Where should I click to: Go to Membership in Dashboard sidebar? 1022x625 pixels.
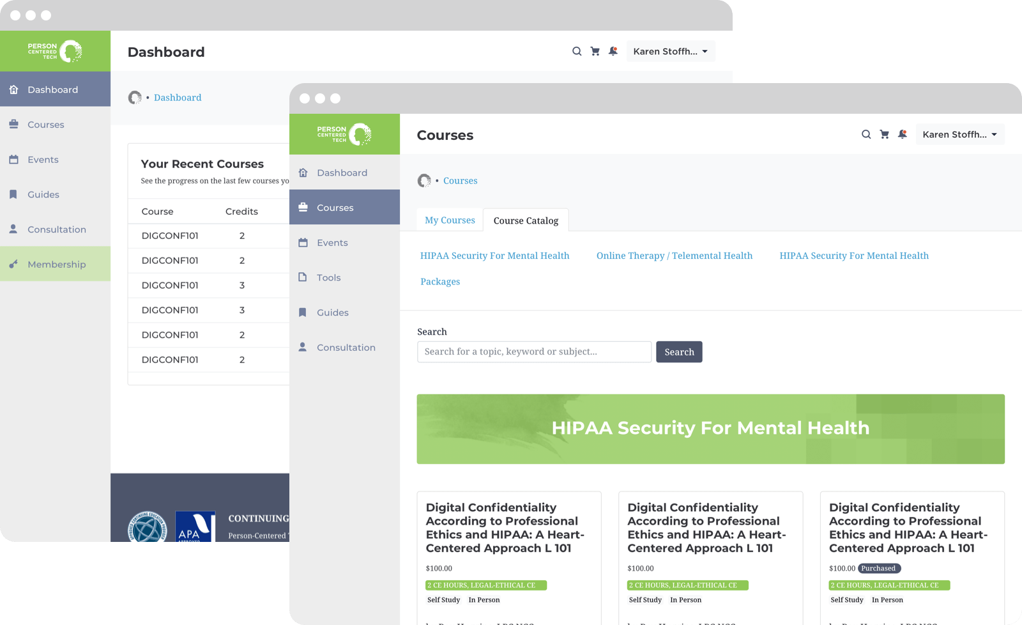point(56,264)
